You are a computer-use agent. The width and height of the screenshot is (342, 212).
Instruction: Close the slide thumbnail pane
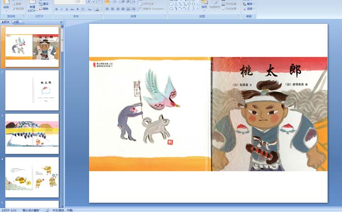[61, 22]
